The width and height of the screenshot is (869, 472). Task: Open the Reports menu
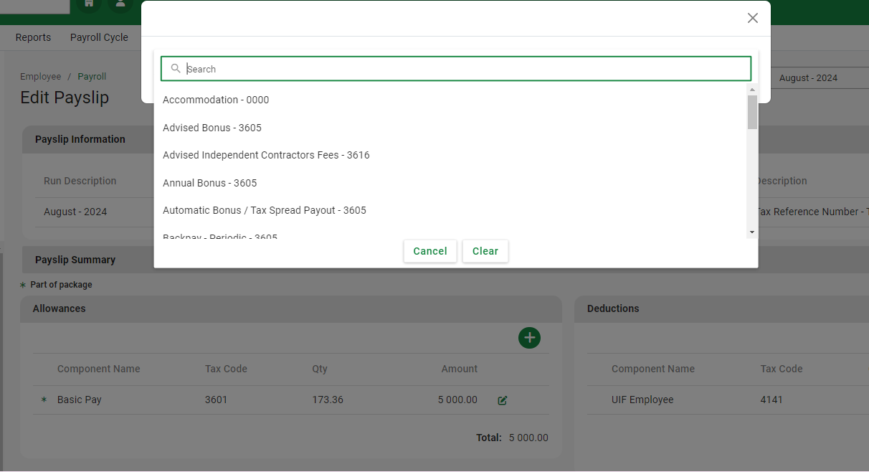click(x=33, y=37)
